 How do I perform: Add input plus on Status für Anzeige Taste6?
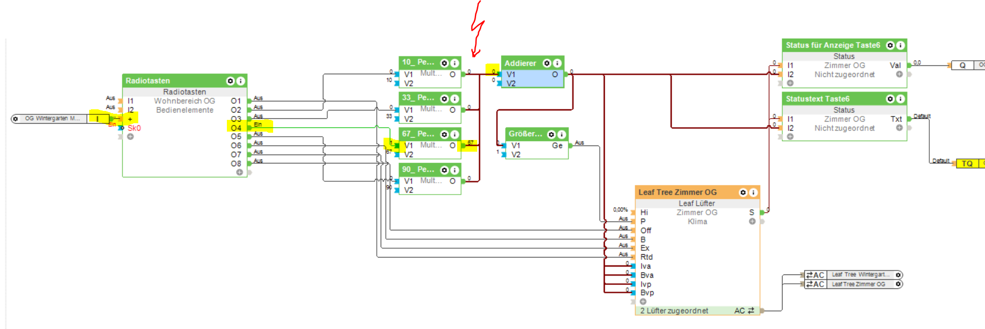[x=790, y=83]
